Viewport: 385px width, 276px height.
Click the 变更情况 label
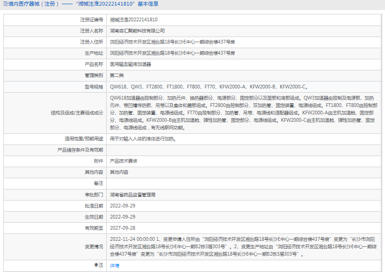click(x=94, y=247)
